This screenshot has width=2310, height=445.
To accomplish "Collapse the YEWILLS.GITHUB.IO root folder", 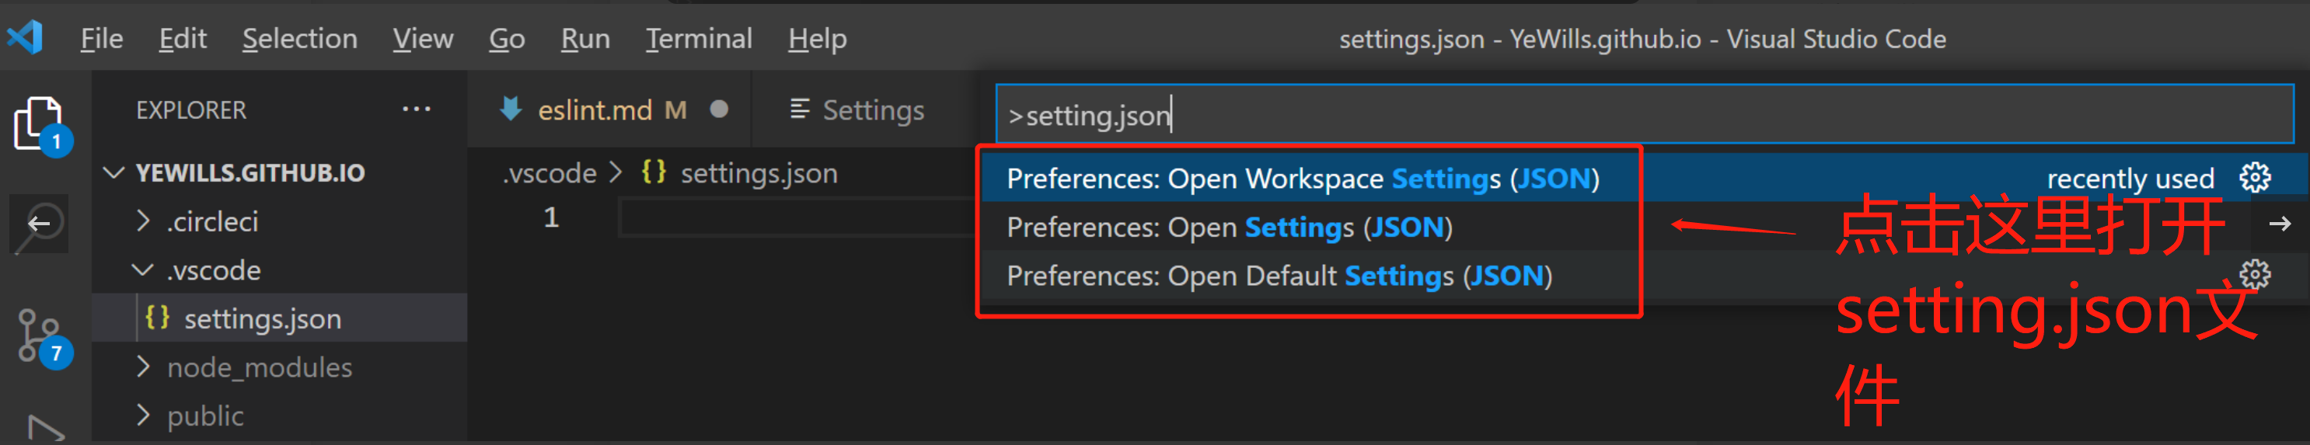I will coord(114,173).
